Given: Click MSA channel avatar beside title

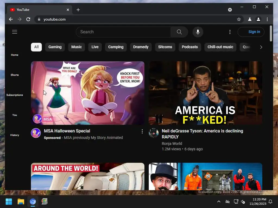Looking at the screenshot, I should click(x=36, y=133).
